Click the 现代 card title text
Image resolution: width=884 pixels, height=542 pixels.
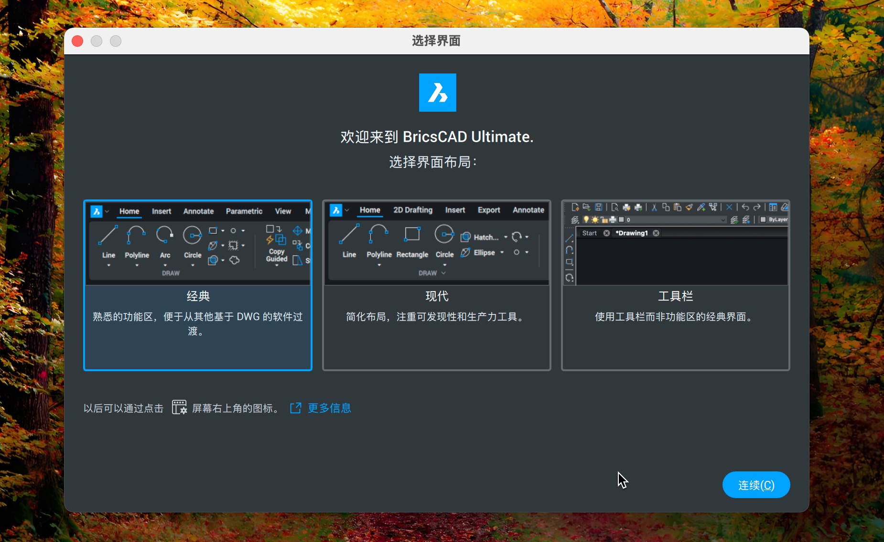point(437,296)
